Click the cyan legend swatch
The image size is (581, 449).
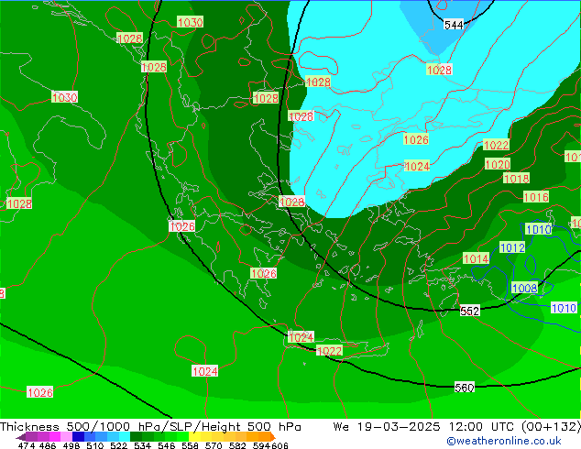125,436
